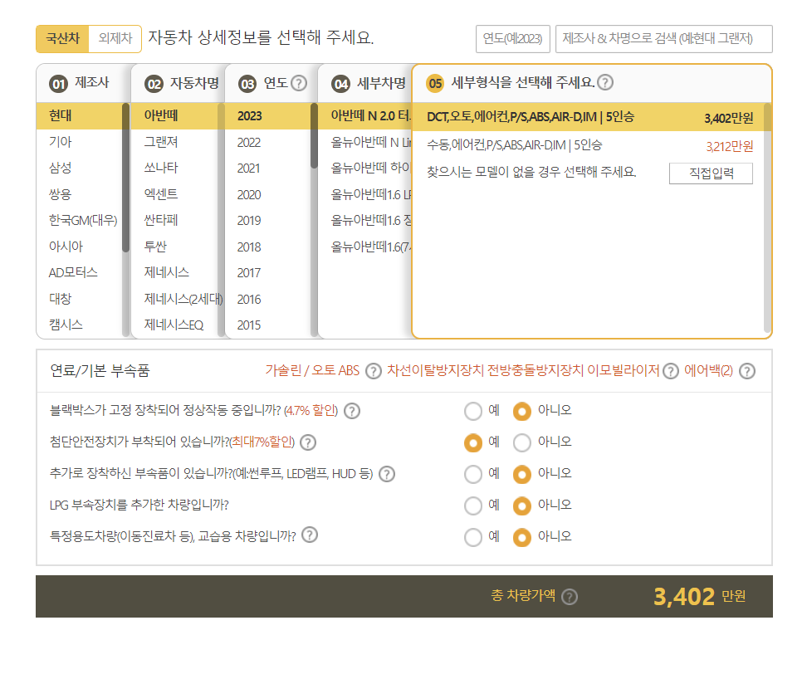The image size is (807, 679).
Task: Open help icon beside 연도 header
Action: pyautogui.click(x=299, y=83)
